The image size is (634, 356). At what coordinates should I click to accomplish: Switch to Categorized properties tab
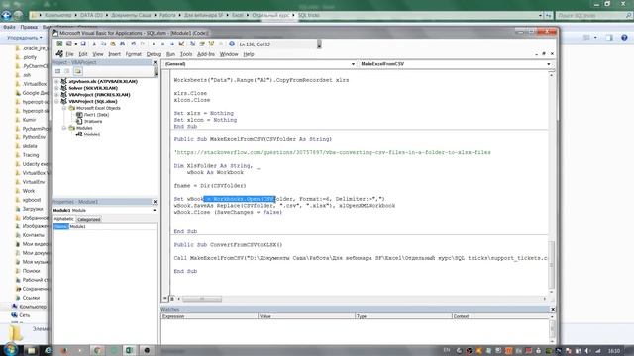tap(88, 219)
